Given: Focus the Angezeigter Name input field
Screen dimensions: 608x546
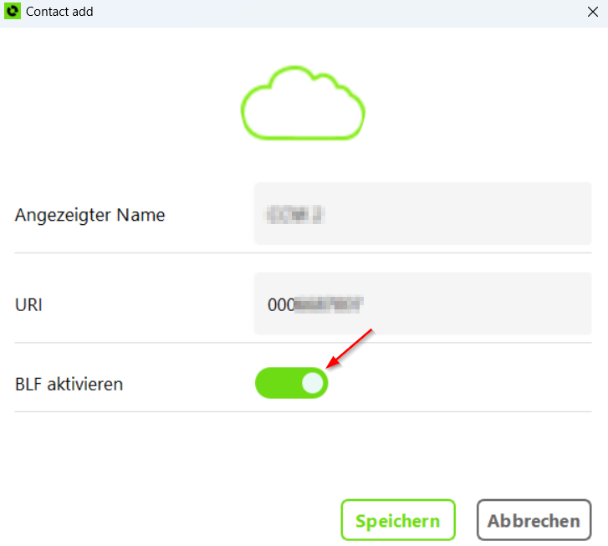Looking at the screenshot, I should (422, 214).
